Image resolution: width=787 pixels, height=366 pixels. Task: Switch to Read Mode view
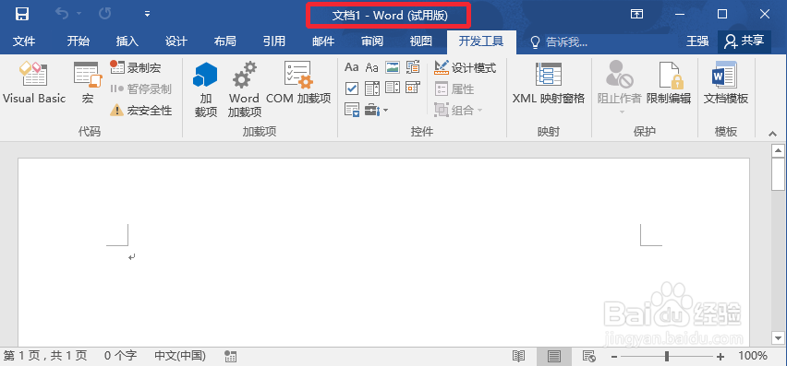point(518,357)
